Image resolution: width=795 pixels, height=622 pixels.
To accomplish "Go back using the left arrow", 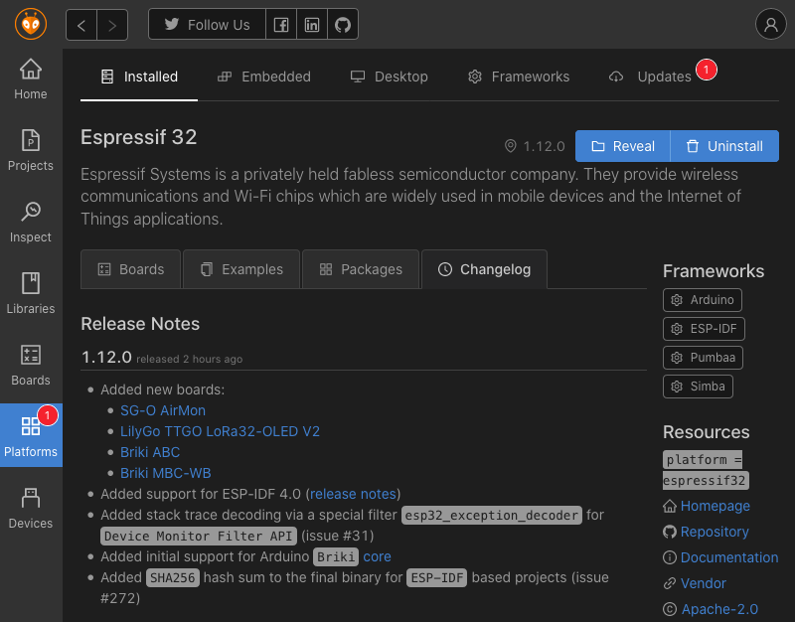I will click(x=81, y=24).
